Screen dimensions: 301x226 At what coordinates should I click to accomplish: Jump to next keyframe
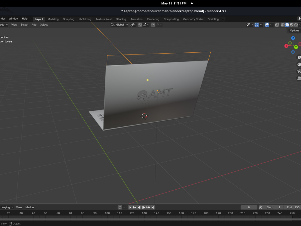[148, 207]
